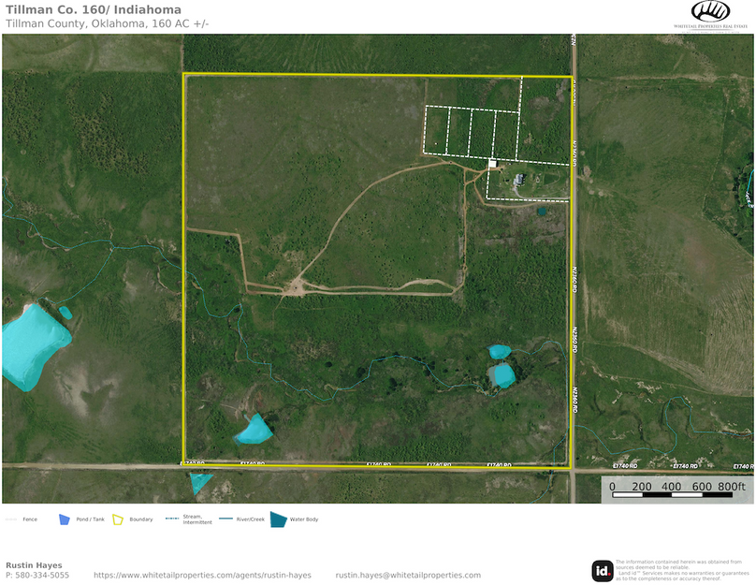Click the River/Creek legend line symbol
Viewport: 756px width, 585px height.
pos(225,519)
